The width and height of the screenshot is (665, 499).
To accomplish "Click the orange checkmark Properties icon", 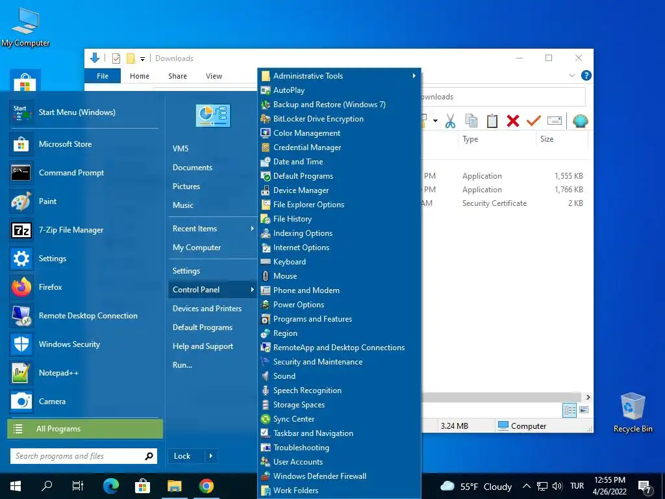I will coord(533,121).
